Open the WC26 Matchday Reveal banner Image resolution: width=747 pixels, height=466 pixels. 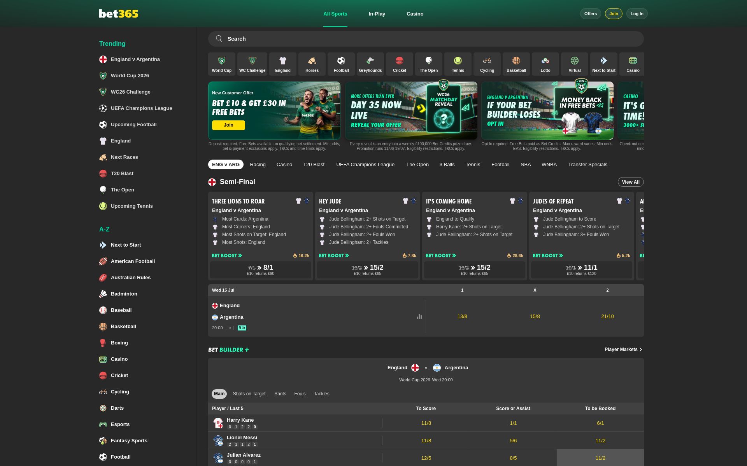(411, 111)
